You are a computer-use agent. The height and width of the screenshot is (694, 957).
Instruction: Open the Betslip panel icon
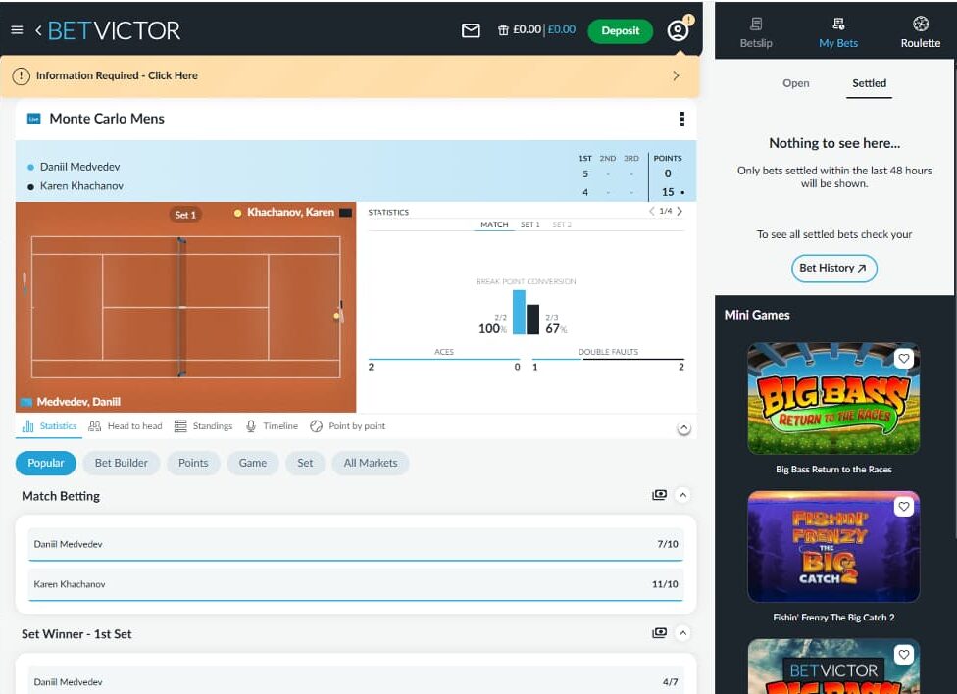(x=756, y=32)
